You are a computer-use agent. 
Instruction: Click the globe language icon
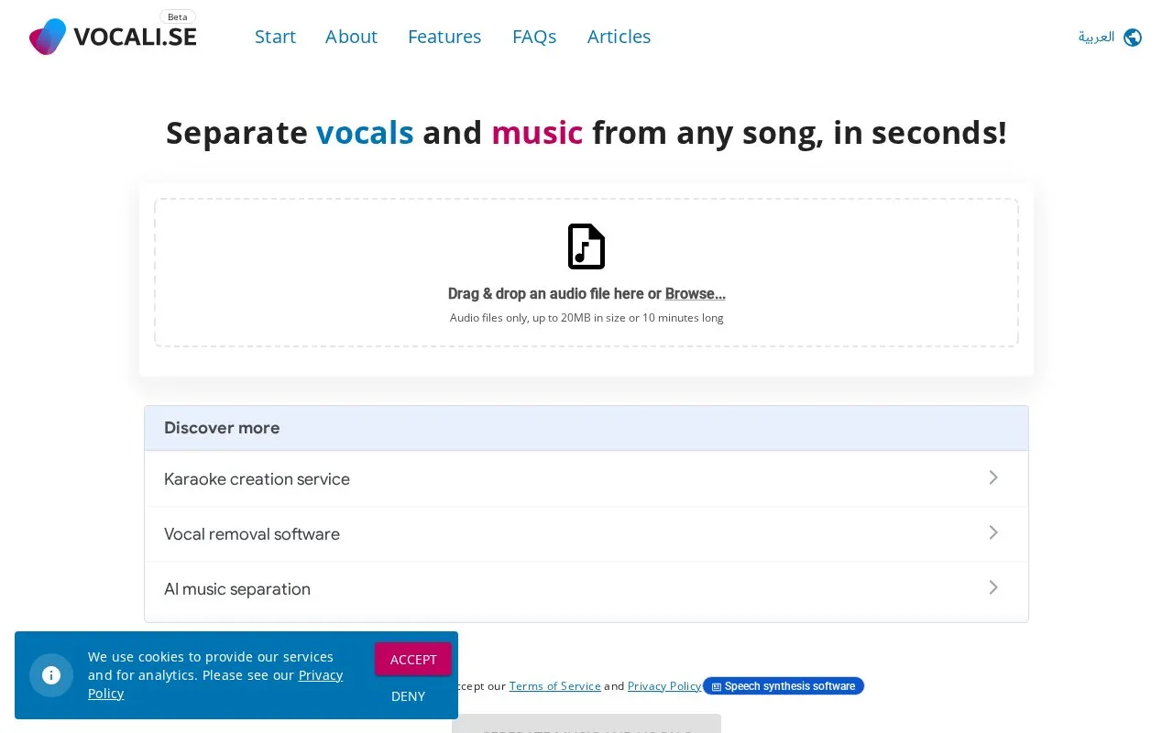[1133, 38]
